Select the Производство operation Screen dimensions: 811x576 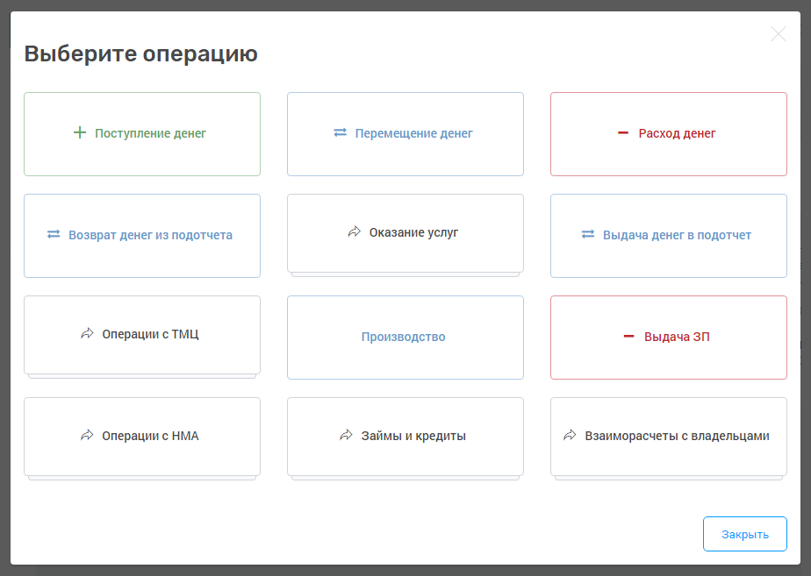coord(404,337)
